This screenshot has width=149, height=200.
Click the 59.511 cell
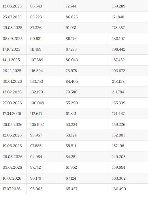(x=71, y=146)
